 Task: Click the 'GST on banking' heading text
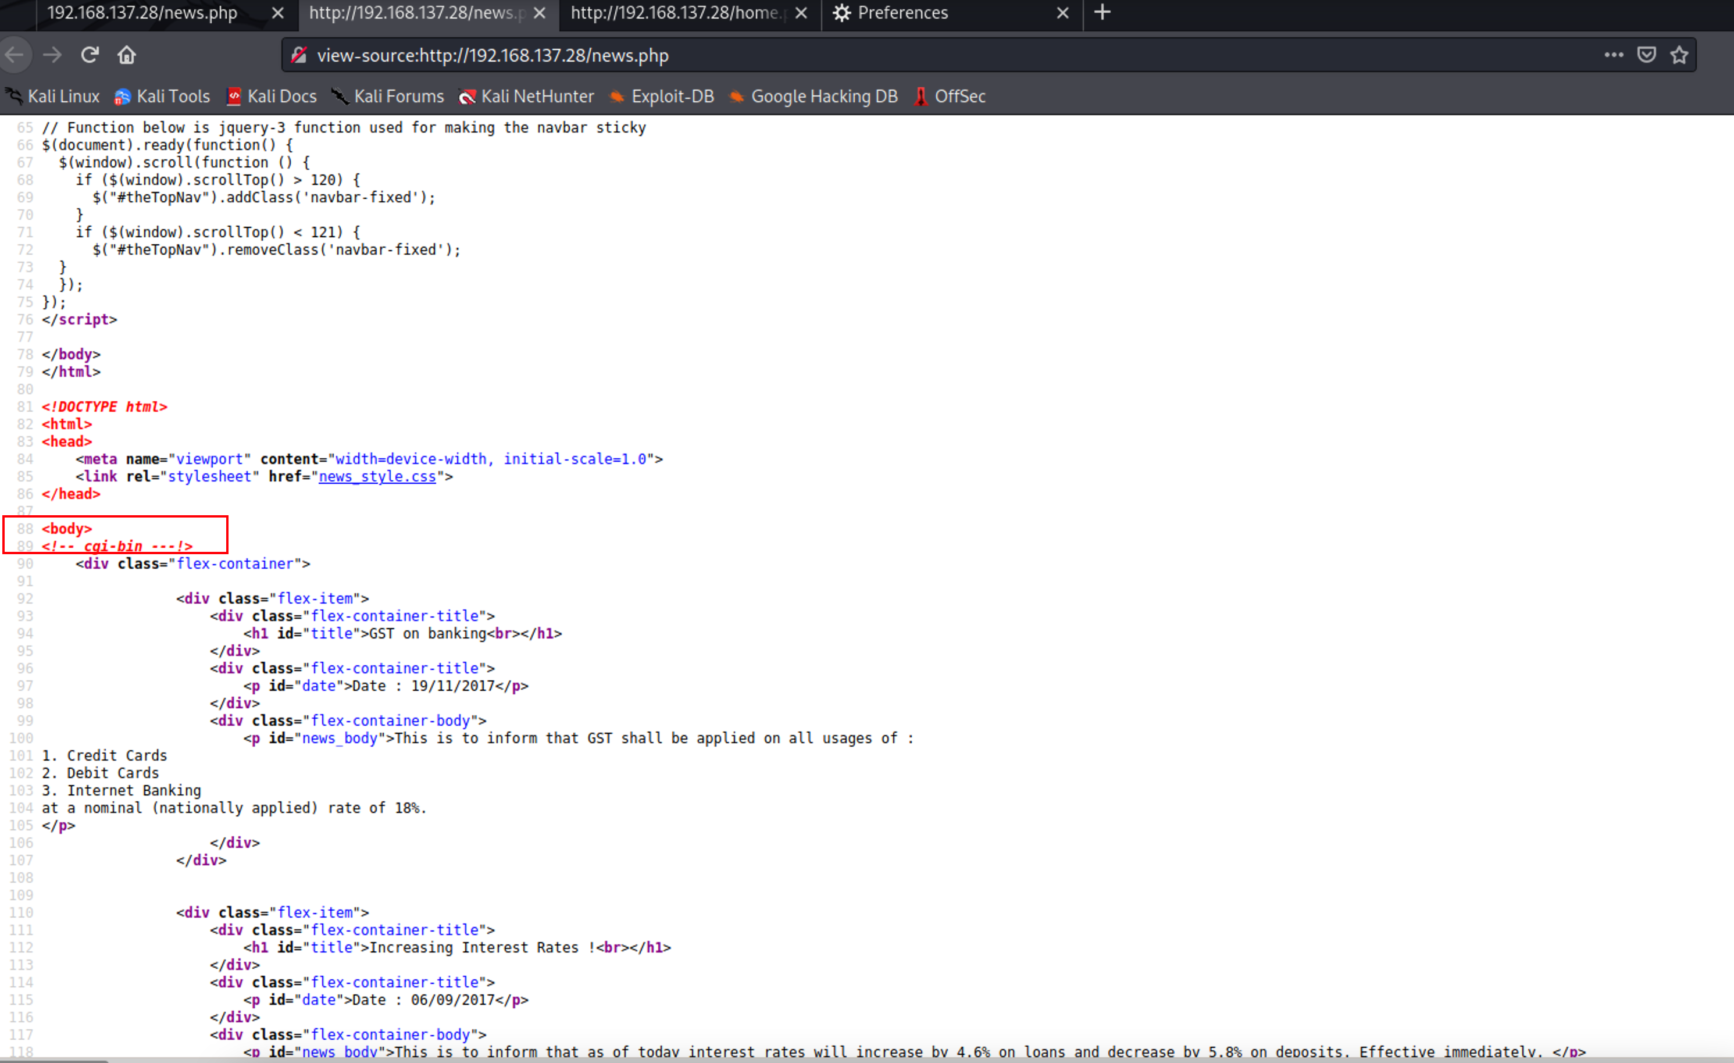point(428,634)
